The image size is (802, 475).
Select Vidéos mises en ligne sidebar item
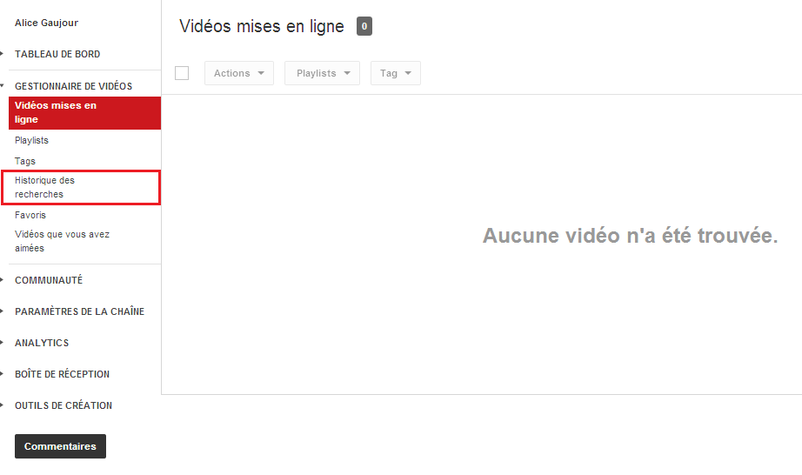point(85,112)
